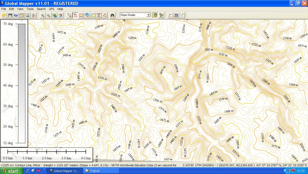This screenshot has height=174, width=308.
Task: Click the Home full view icon
Action: tap(60, 15)
